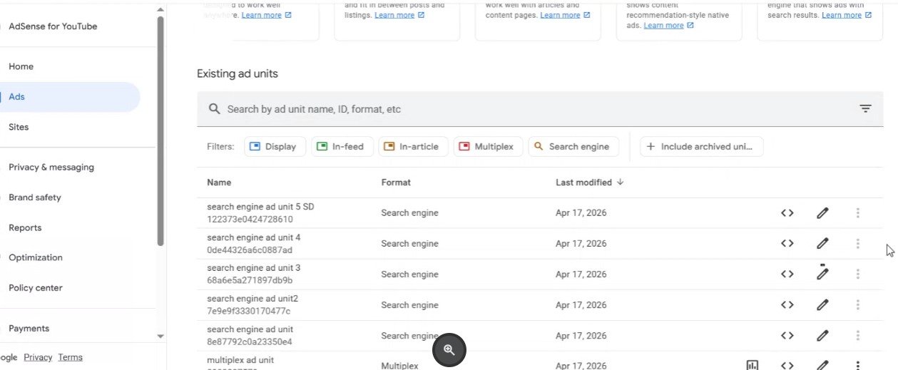Screen dimensions: 898x370
Task: Toggle the In-feed filter chip
Action: [x=342, y=147]
